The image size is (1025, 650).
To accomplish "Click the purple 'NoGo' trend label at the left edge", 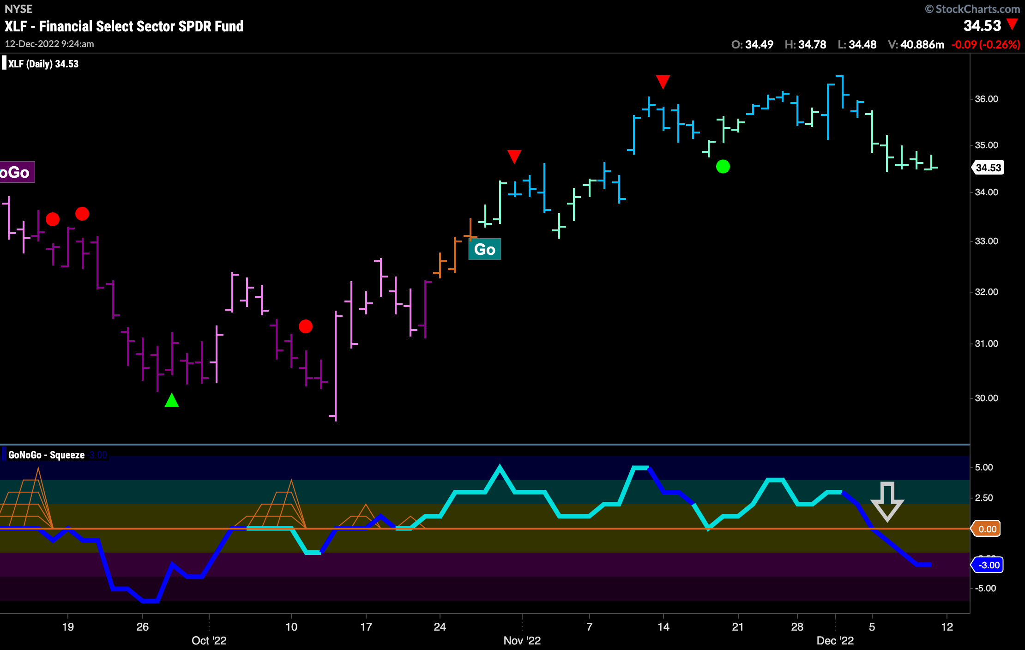I will click(17, 172).
